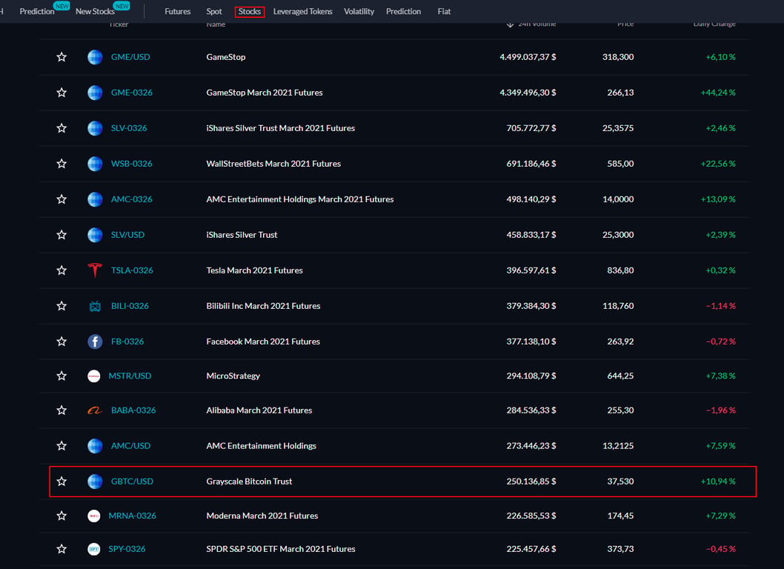This screenshot has width=784, height=569.
Task: Open the WSB-0326 ticker link
Action: coord(131,164)
